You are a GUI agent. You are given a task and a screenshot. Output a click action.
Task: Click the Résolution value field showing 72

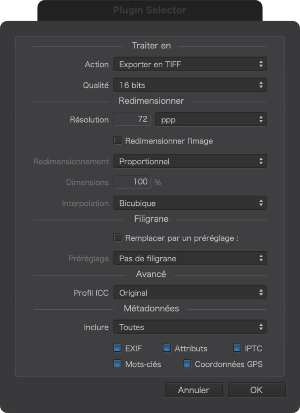(x=132, y=119)
